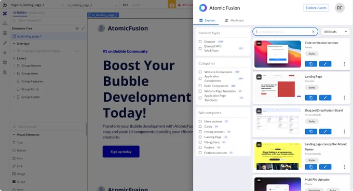This screenshot has width=353, height=191.
Task: Check the Website Page Templates category
Action: pyautogui.click(x=200, y=91)
